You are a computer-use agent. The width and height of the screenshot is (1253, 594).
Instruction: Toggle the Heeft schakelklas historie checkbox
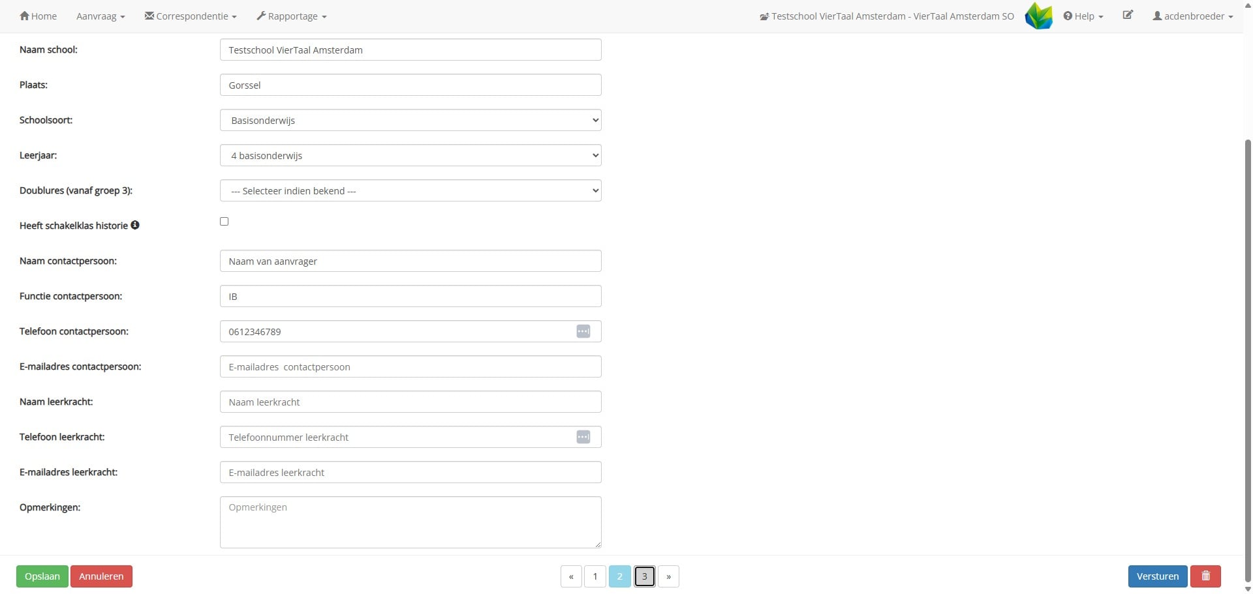tap(224, 222)
